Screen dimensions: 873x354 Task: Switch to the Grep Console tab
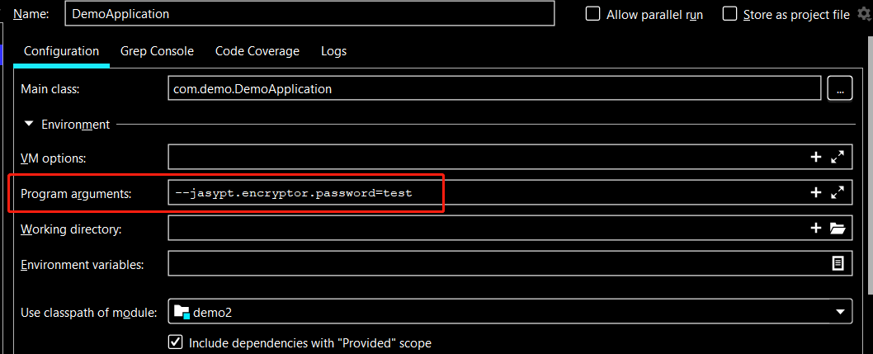pyautogui.click(x=157, y=51)
